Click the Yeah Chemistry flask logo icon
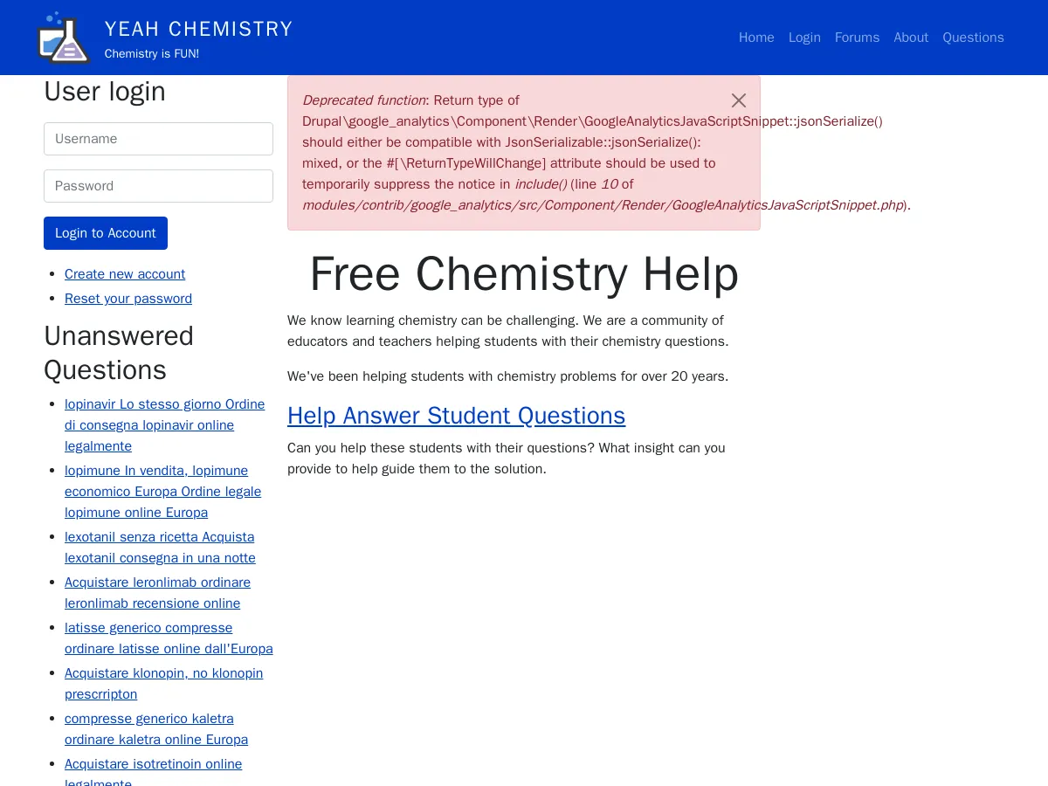The image size is (1048, 786). pos(63,37)
